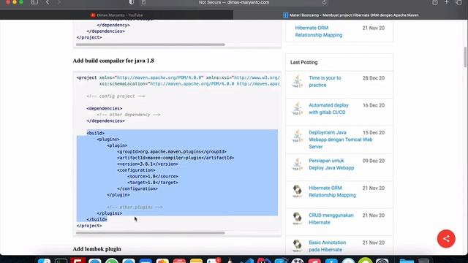Click the Java icon beside Deployment Java Webapp

(298, 136)
